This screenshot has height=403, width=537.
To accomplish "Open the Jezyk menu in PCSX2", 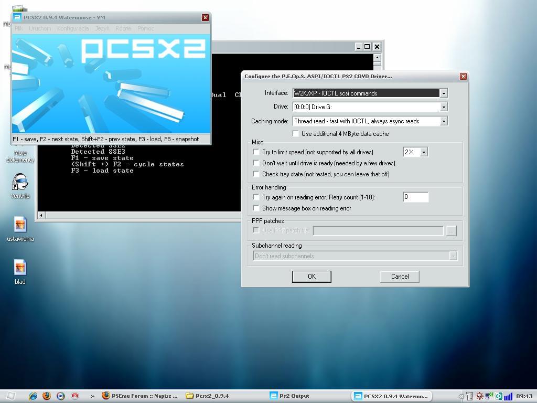I will (102, 28).
